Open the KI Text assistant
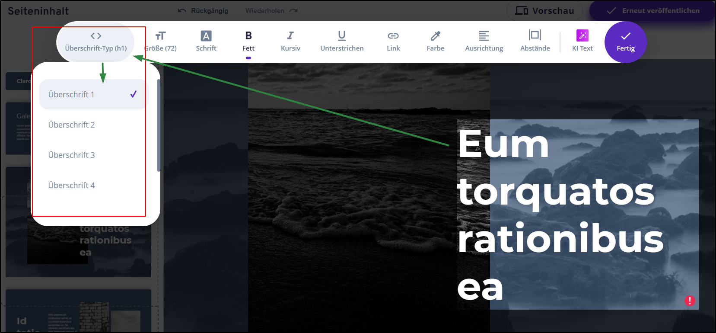716x333 pixels. [x=582, y=42]
